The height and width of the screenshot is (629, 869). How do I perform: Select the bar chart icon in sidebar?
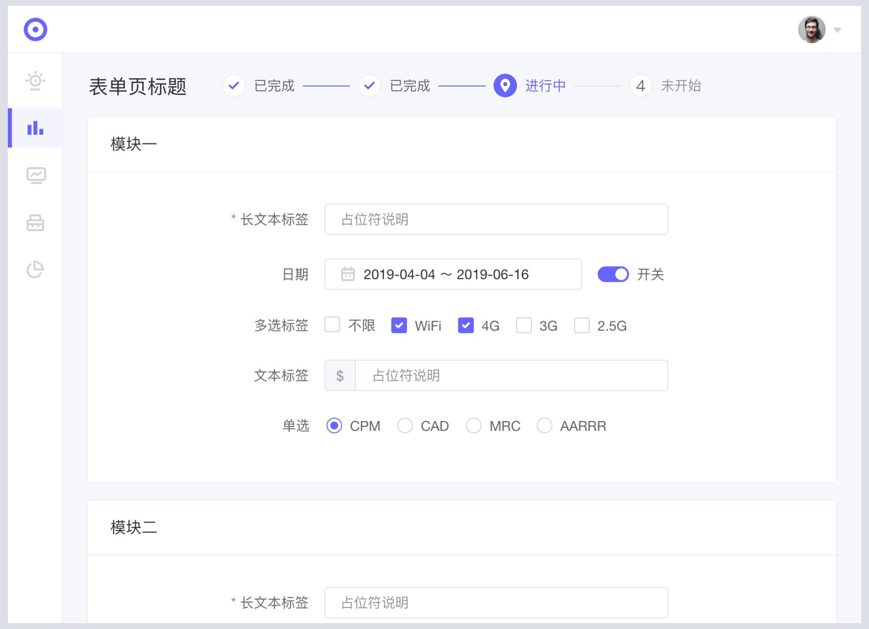(x=35, y=128)
